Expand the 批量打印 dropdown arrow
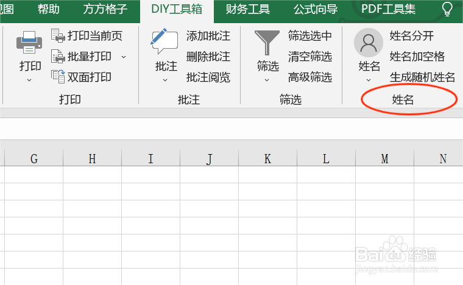Viewport: 463px width, 285px height. (124, 57)
